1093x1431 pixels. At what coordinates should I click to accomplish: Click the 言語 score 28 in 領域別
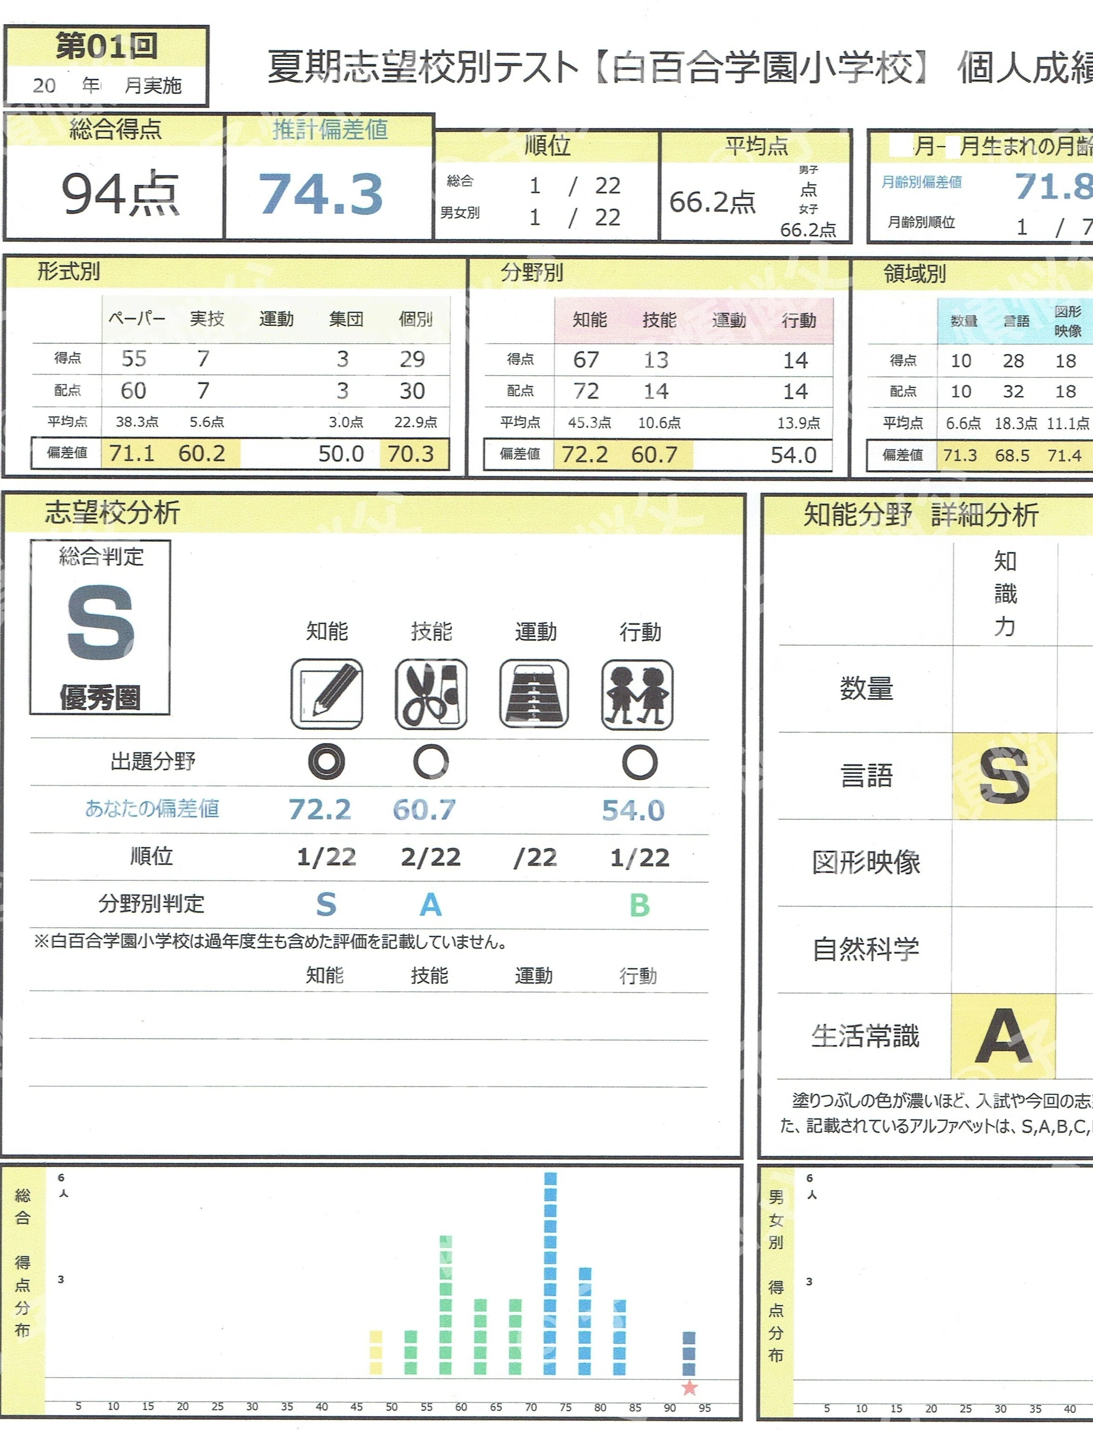(x=1013, y=361)
